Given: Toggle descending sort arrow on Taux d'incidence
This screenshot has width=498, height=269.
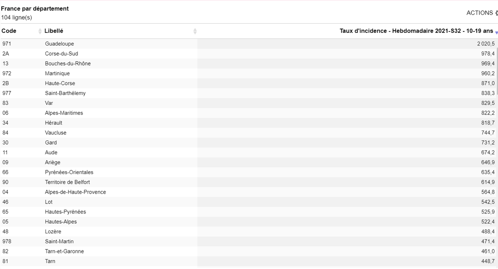Looking at the screenshot, I should pyautogui.click(x=496, y=33).
